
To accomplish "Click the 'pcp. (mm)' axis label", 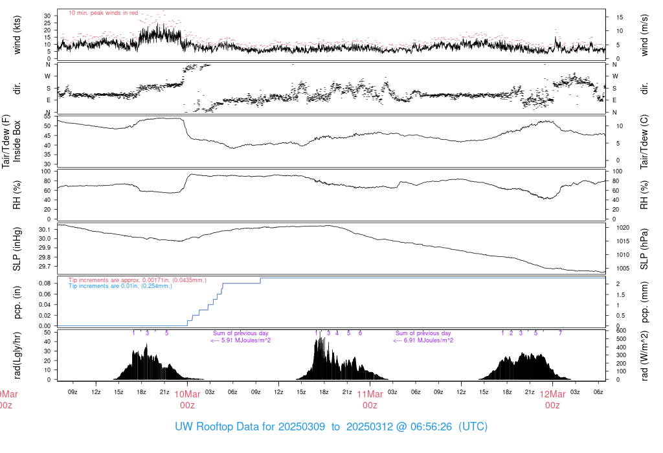I will point(644,302).
